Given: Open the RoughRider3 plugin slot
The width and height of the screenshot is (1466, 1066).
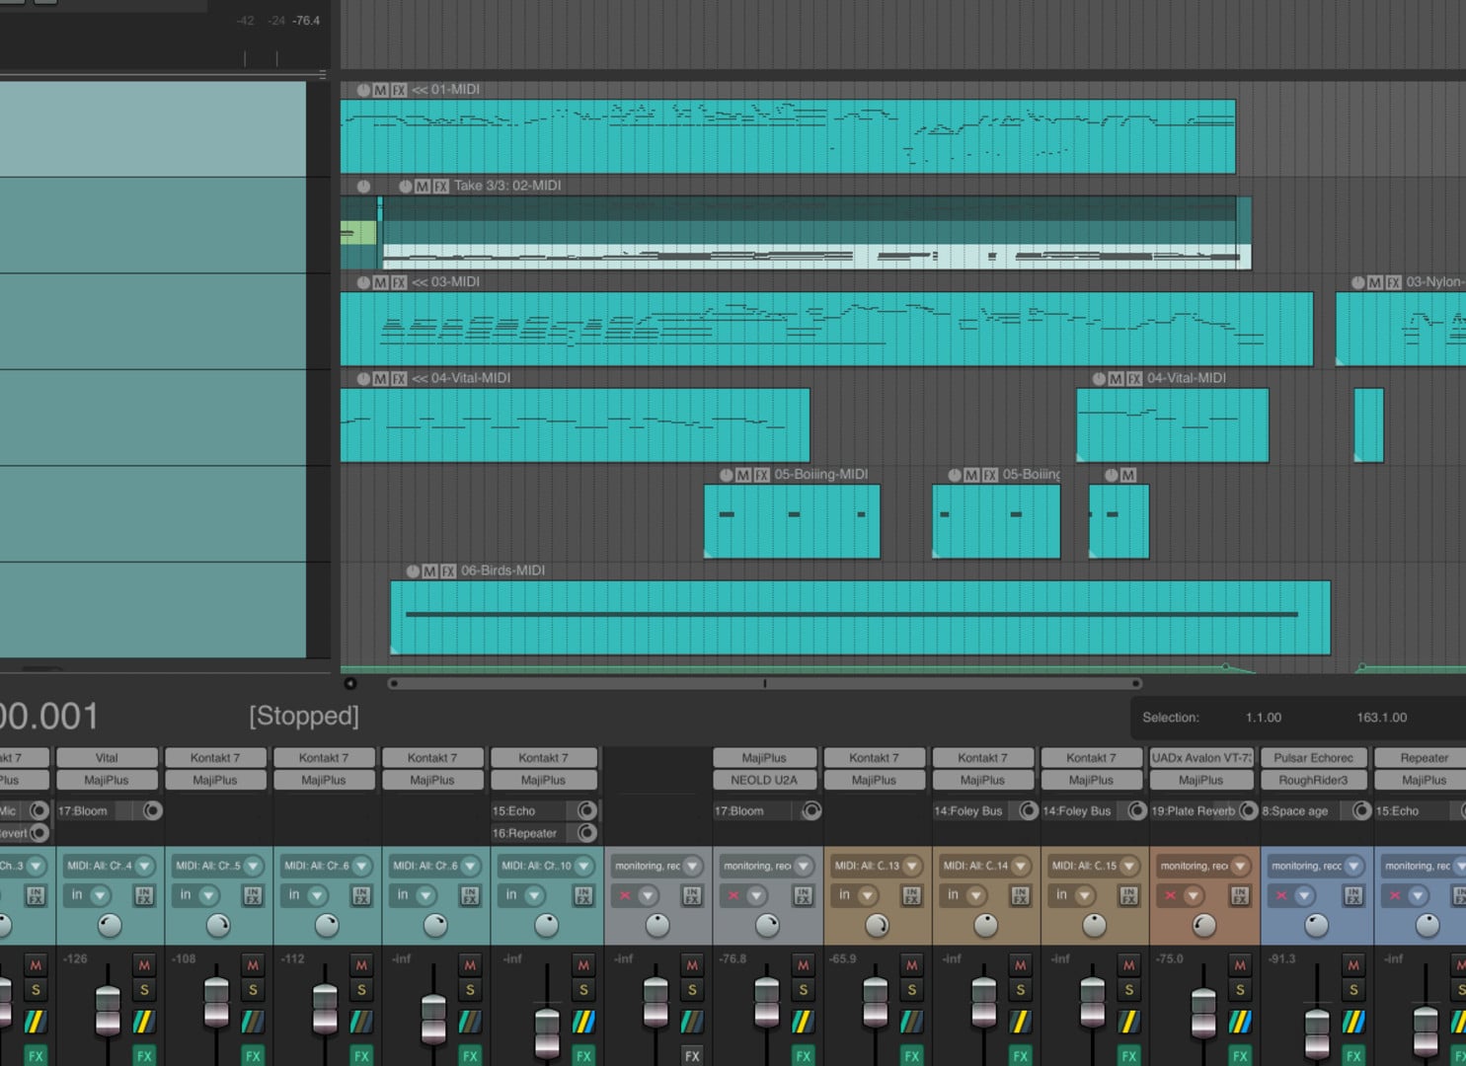Looking at the screenshot, I should pos(1313,780).
